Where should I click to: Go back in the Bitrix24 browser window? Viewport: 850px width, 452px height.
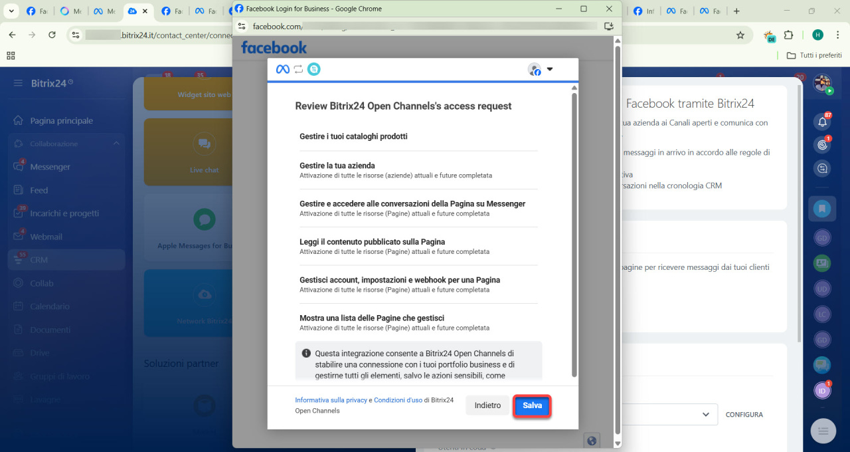(x=12, y=35)
